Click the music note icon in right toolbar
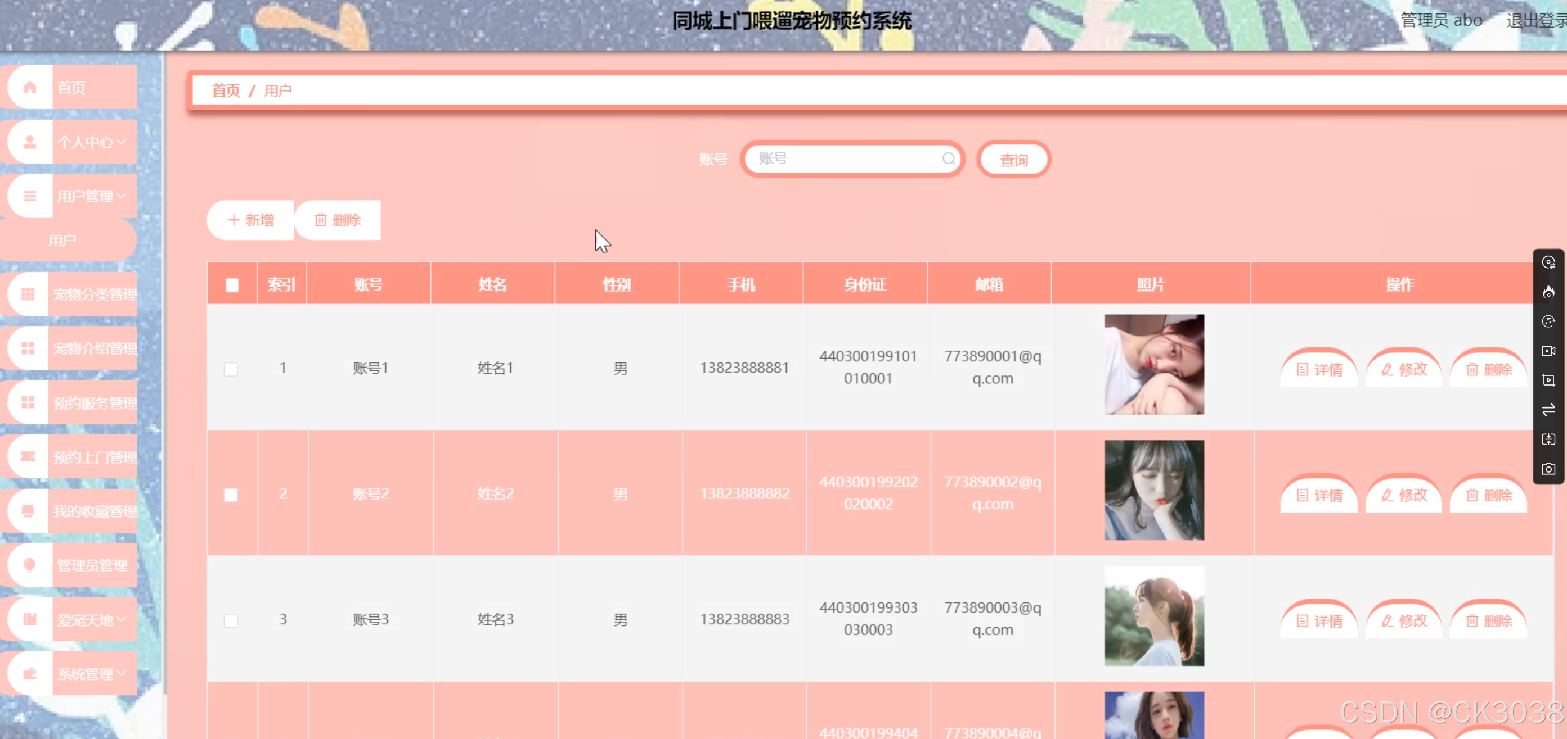This screenshot has width=1567, height=739. [1548, 321]
